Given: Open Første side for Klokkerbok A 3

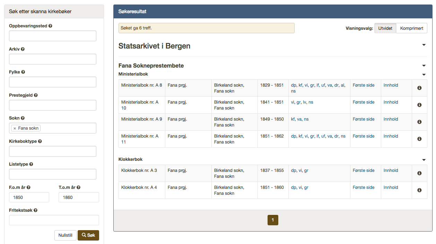Looking at the screenshot, I should pos(364,171).
